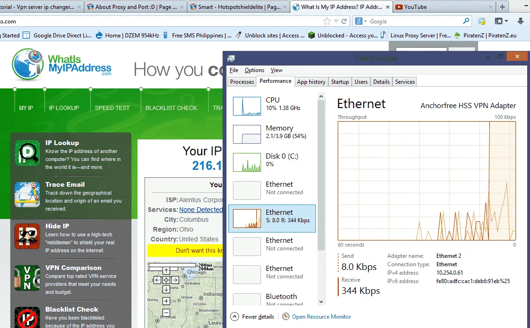
Task: Open the SPEED TEST navigation item
Action: pos(112,108)
